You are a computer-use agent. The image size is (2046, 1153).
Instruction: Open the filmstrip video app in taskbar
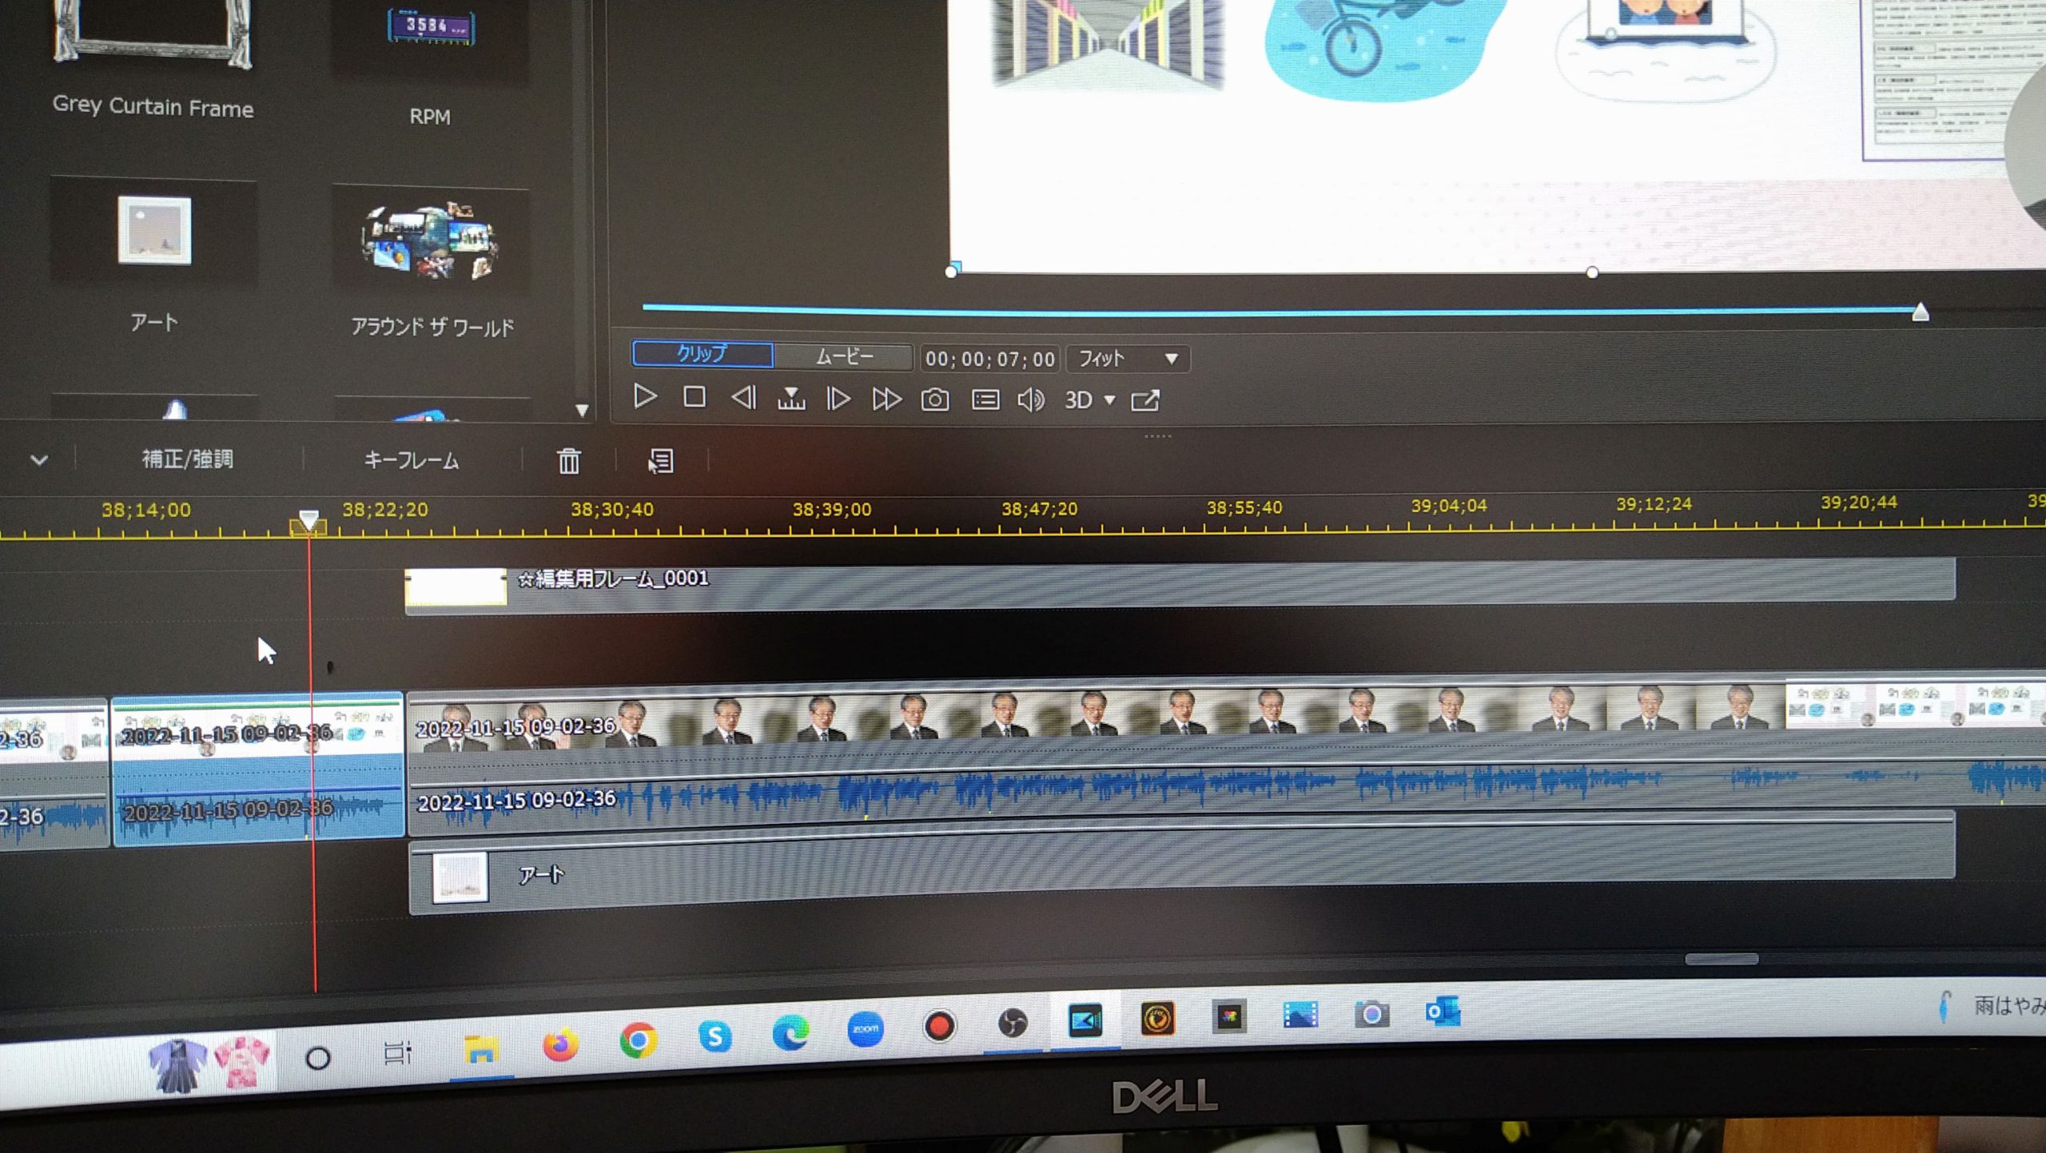1300,1015
